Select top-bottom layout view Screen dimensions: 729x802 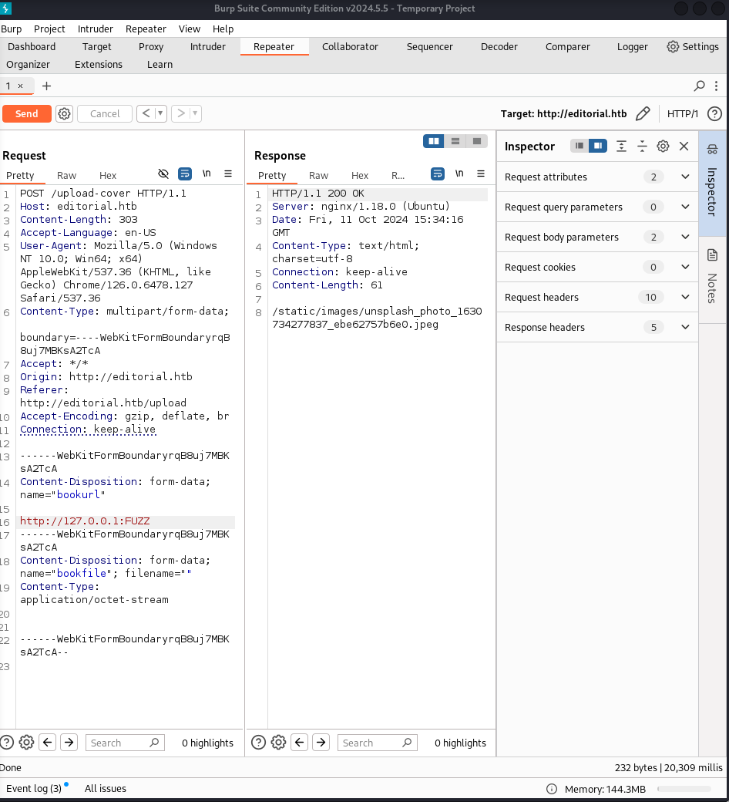(x=455, y=141)
